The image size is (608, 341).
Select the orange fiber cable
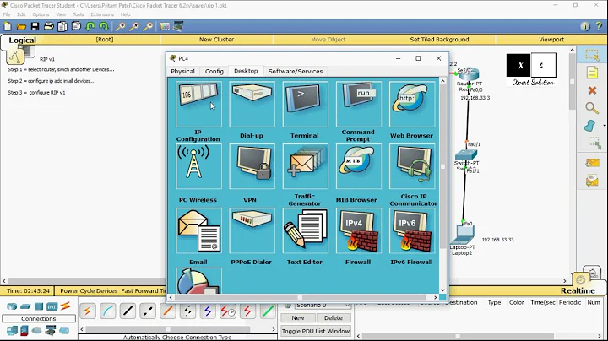click(x=168, y=311)
